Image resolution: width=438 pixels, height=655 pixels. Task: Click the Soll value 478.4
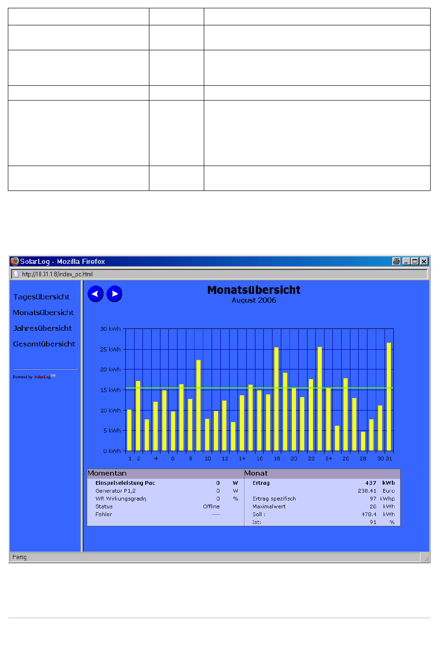369,514
